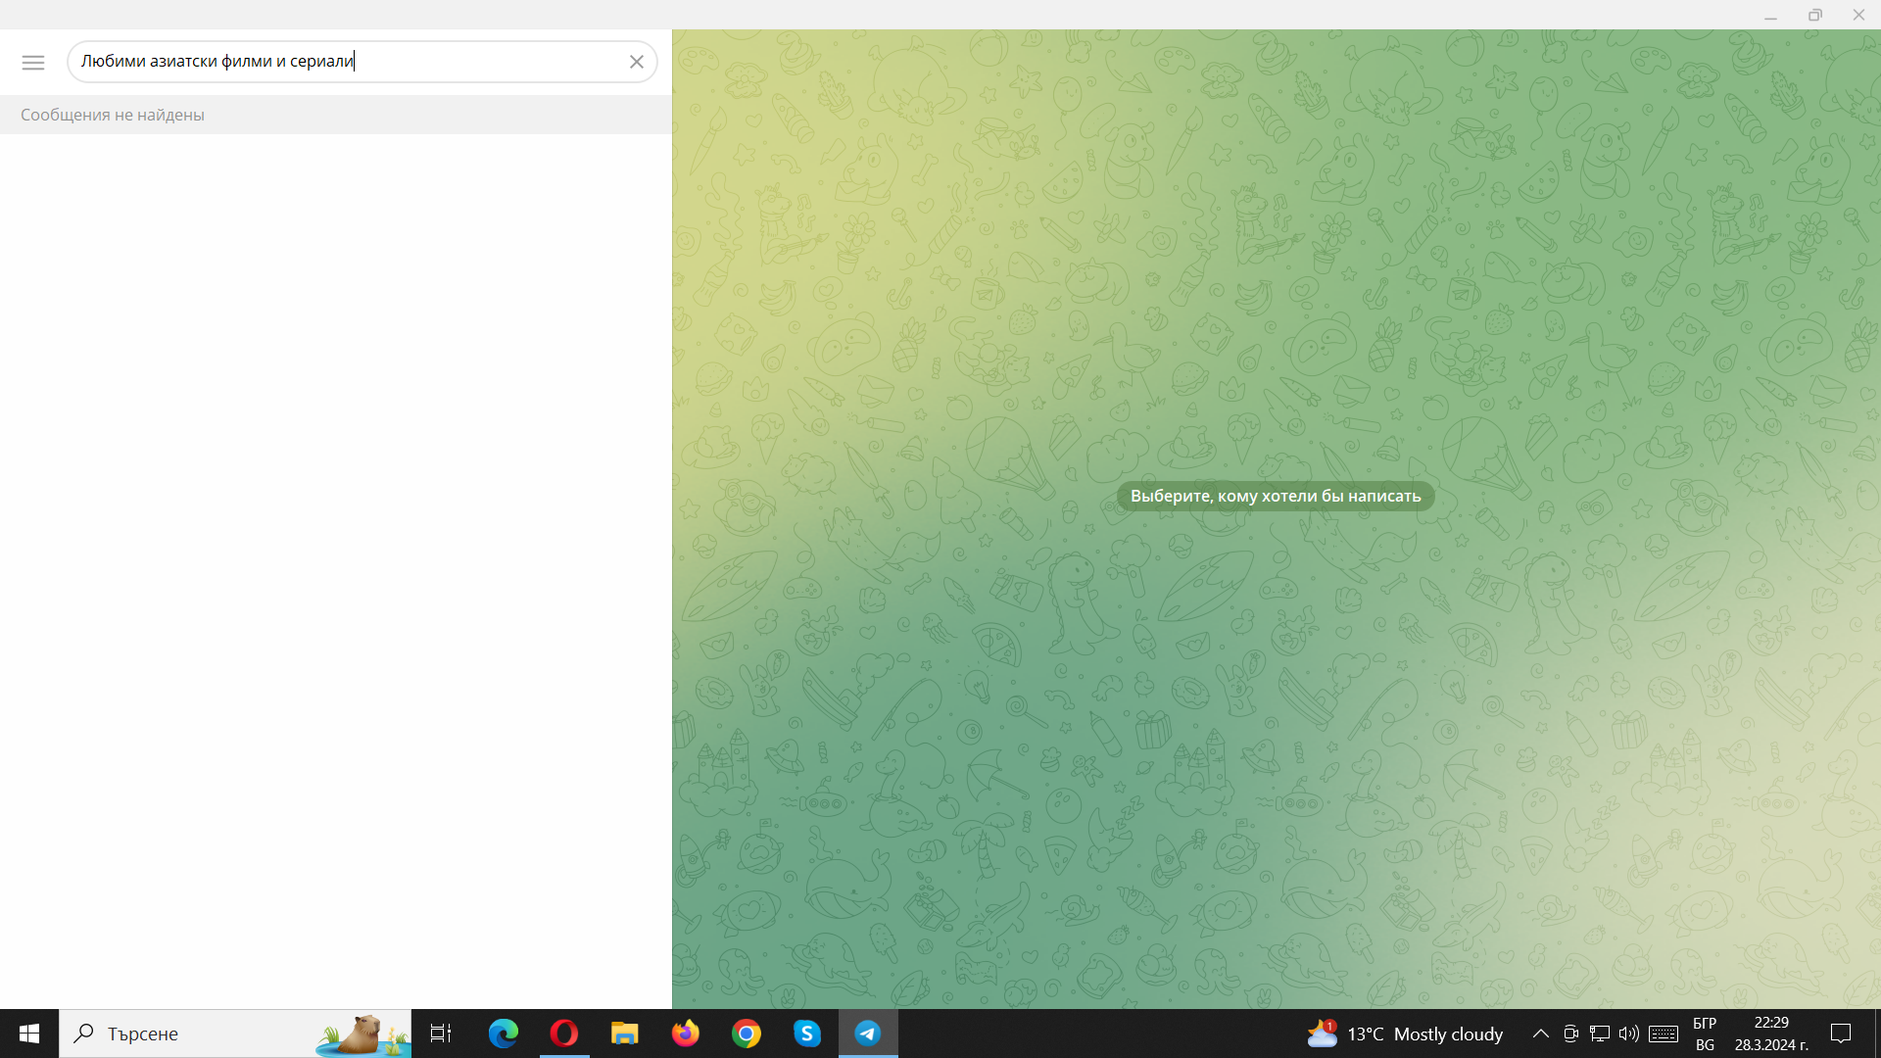Open Google Chrome from the taskbar
The image size is (1881, 1058).
(x=747, y=1034)
